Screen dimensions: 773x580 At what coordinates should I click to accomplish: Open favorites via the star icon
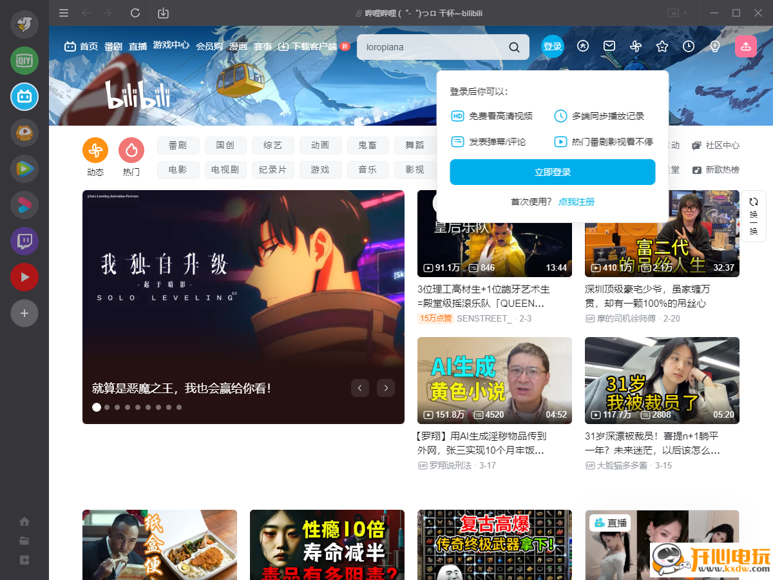662,46
